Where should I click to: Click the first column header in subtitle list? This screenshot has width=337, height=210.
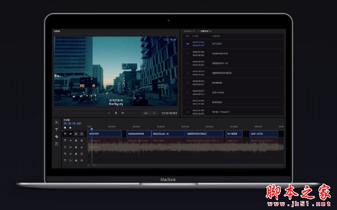click(x=188, y=36)
